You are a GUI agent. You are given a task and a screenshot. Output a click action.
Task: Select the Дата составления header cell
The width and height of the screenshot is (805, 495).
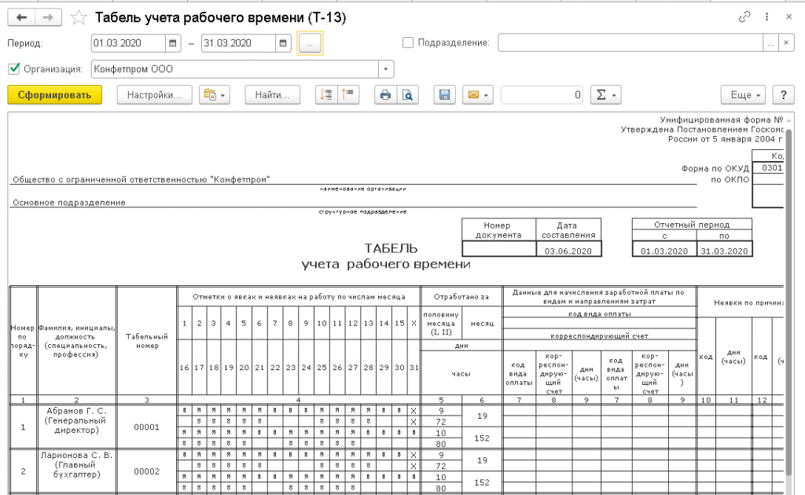pyautogui.click(x=568, y=229)
